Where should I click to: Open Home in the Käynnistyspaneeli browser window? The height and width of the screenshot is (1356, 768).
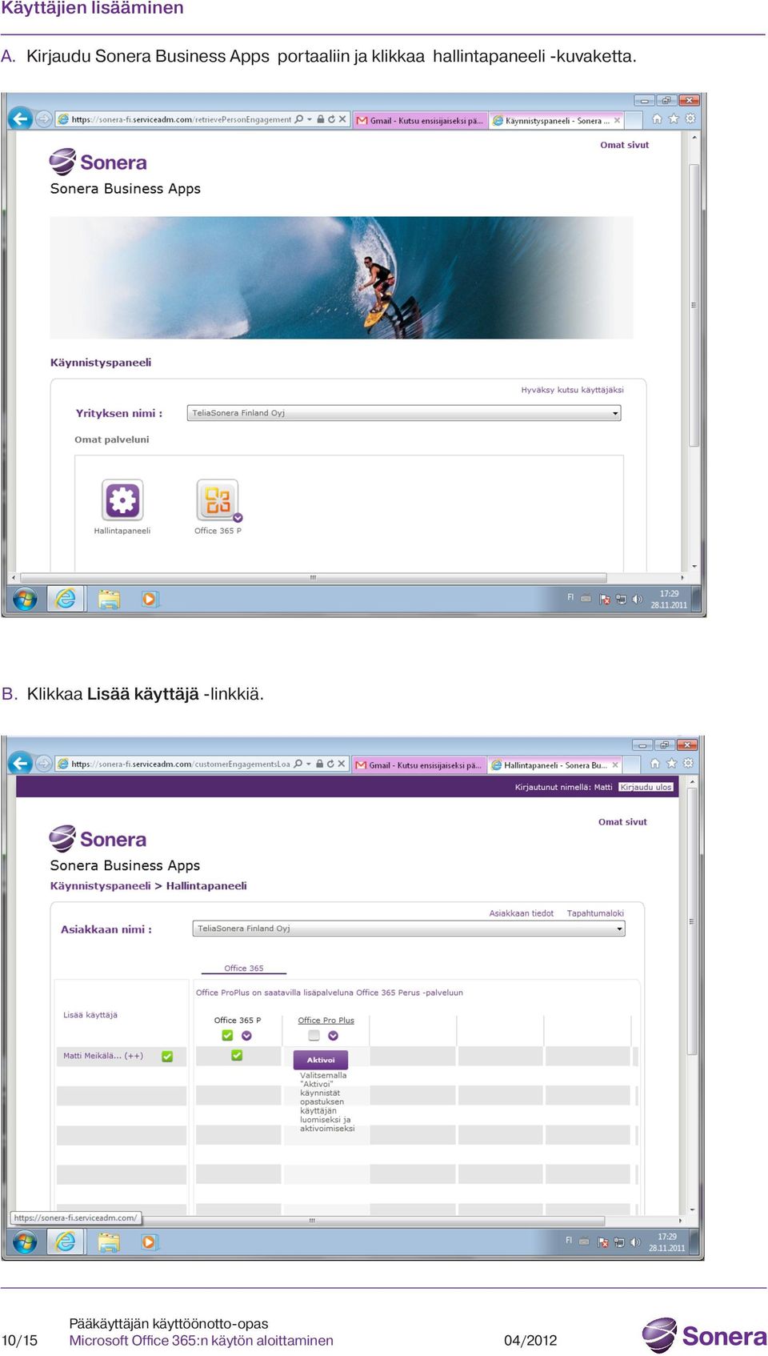[x=657, y=118]
